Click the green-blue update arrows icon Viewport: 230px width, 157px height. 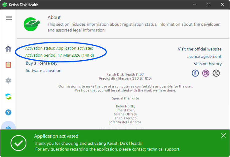coord(8,96)
